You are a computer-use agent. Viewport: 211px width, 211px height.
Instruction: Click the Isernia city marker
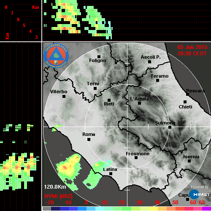[x=189, y=161]
